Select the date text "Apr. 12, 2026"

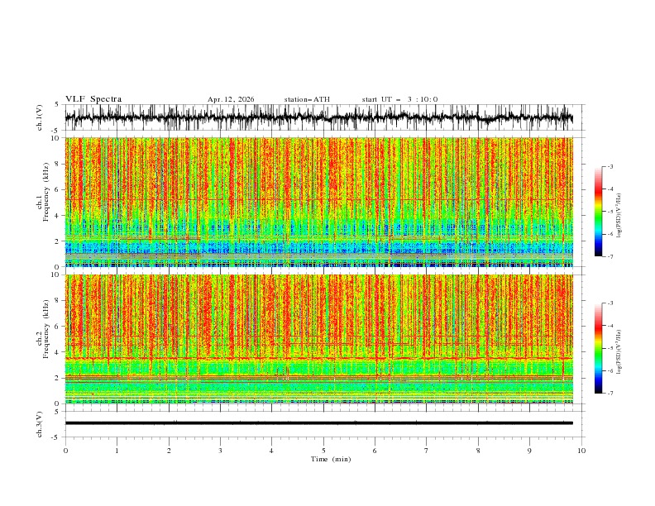(x=231, y=99)
